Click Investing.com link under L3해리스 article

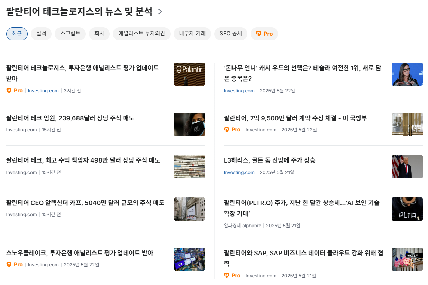(x=239, y=172)
